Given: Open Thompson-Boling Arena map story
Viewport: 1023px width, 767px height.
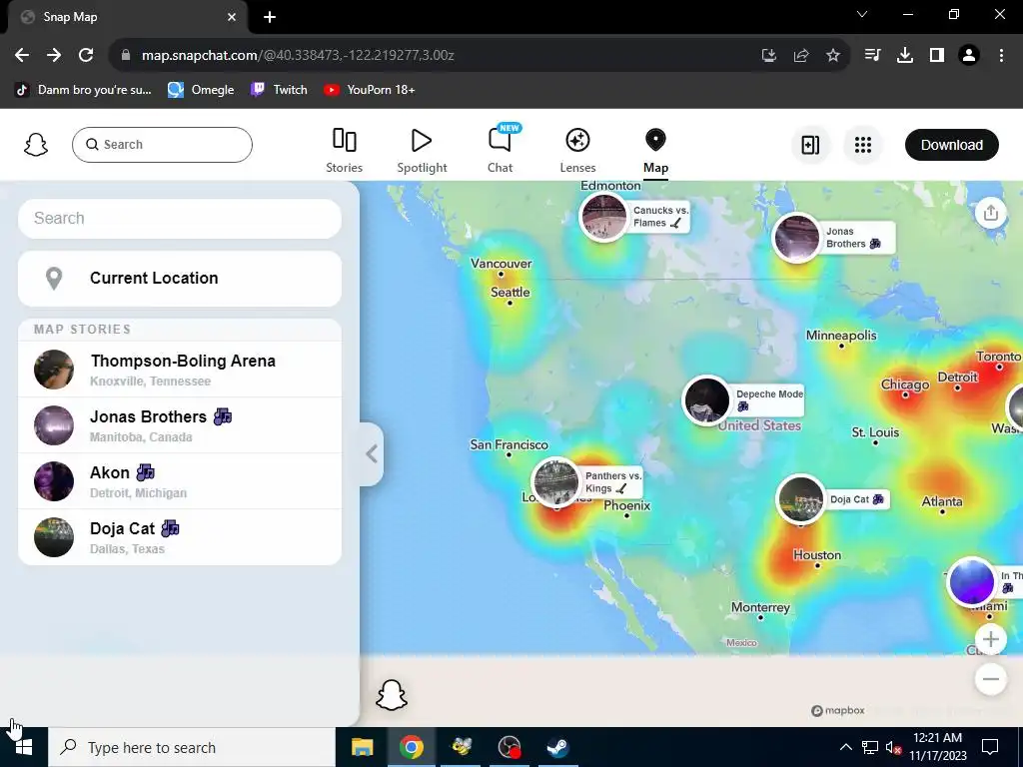Looking at the screenshot, I should (x=180, y=370).
